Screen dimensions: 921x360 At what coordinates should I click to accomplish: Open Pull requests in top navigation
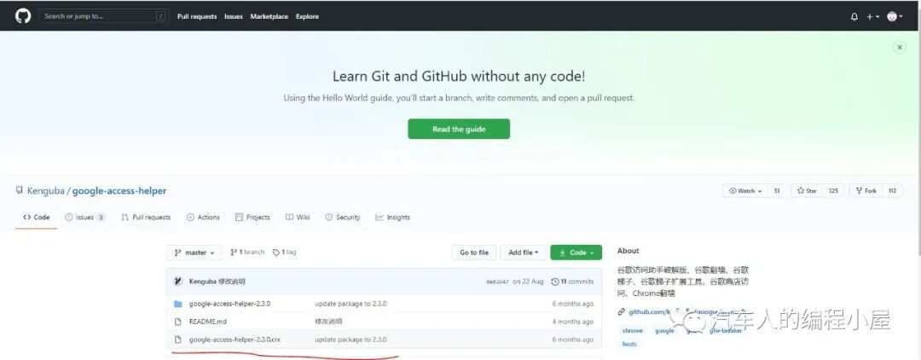197,16
